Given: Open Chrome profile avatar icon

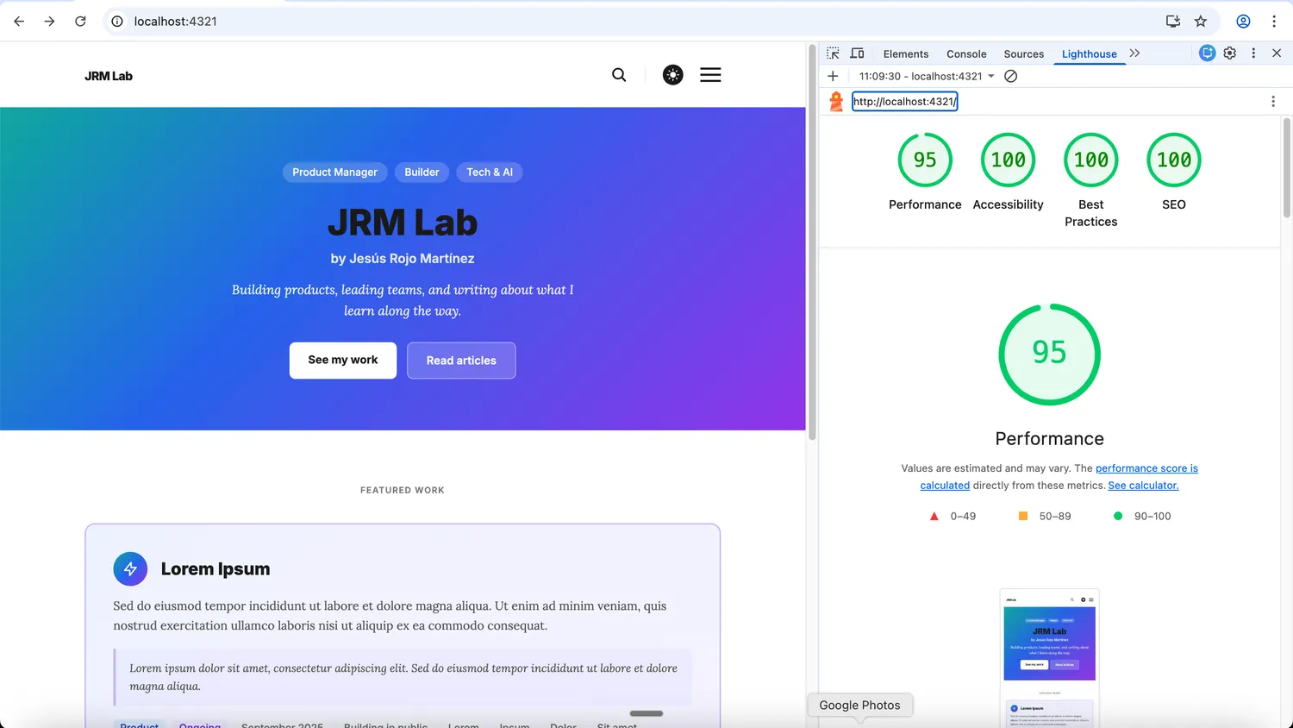Looking at the screenshot, I should click(1243, 21).
